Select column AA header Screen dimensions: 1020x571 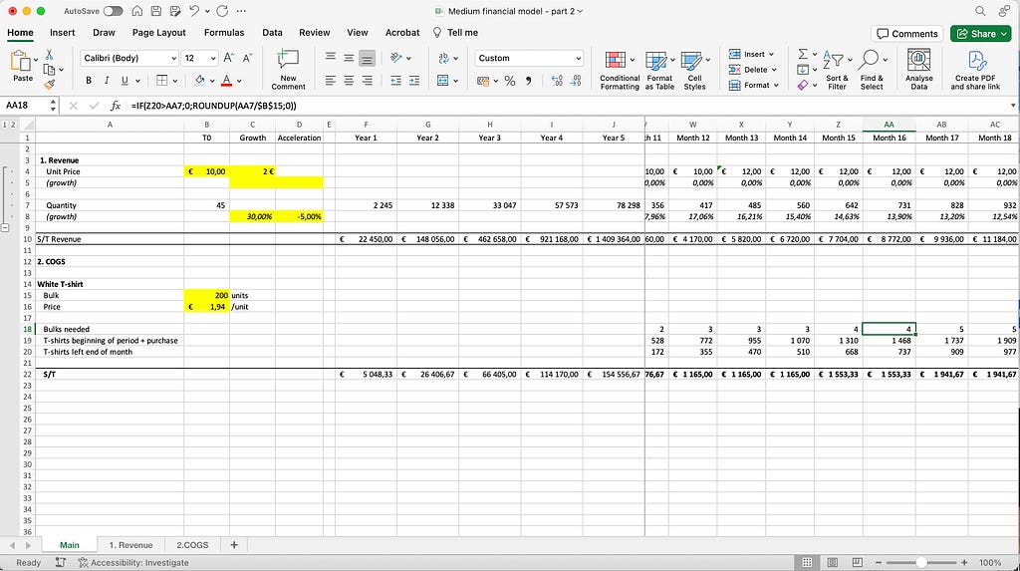(x=889, y=125)
